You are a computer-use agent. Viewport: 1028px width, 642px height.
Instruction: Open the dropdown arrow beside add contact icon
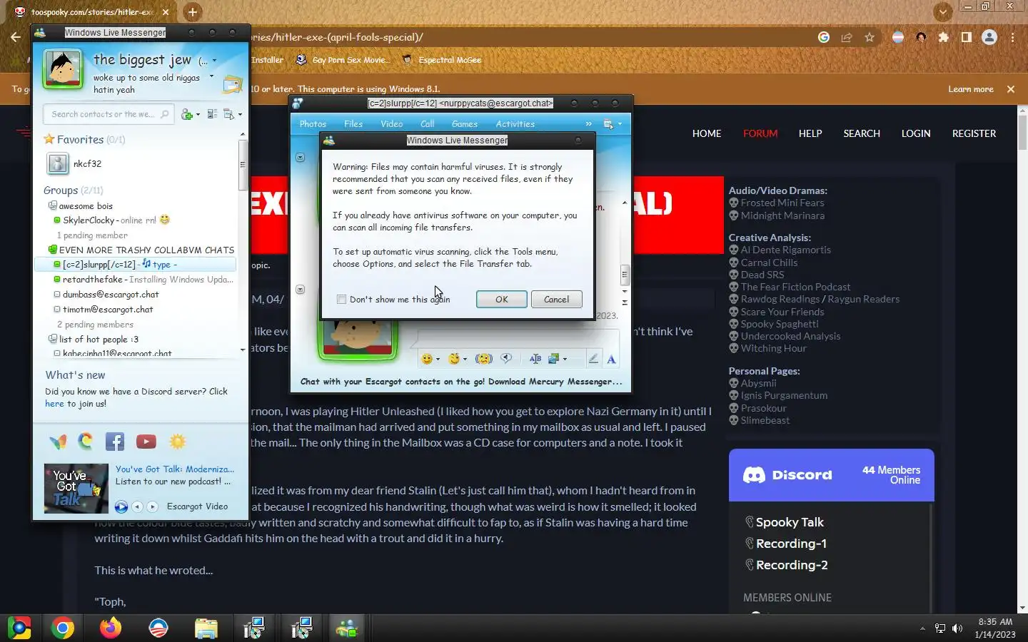pyautogui.click(x=198, y=114)
